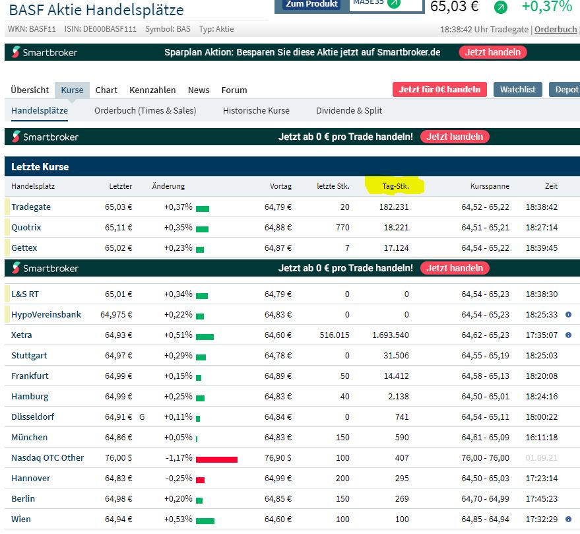Click the info icon in the Wien row
This screenshot has width=580, height=534.
[568, 519]
